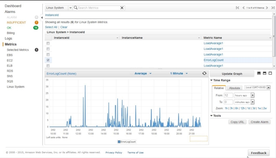The image size is (276, 158).
Task: Open RDS metrics in sidebar
Action: coord(10,71)
